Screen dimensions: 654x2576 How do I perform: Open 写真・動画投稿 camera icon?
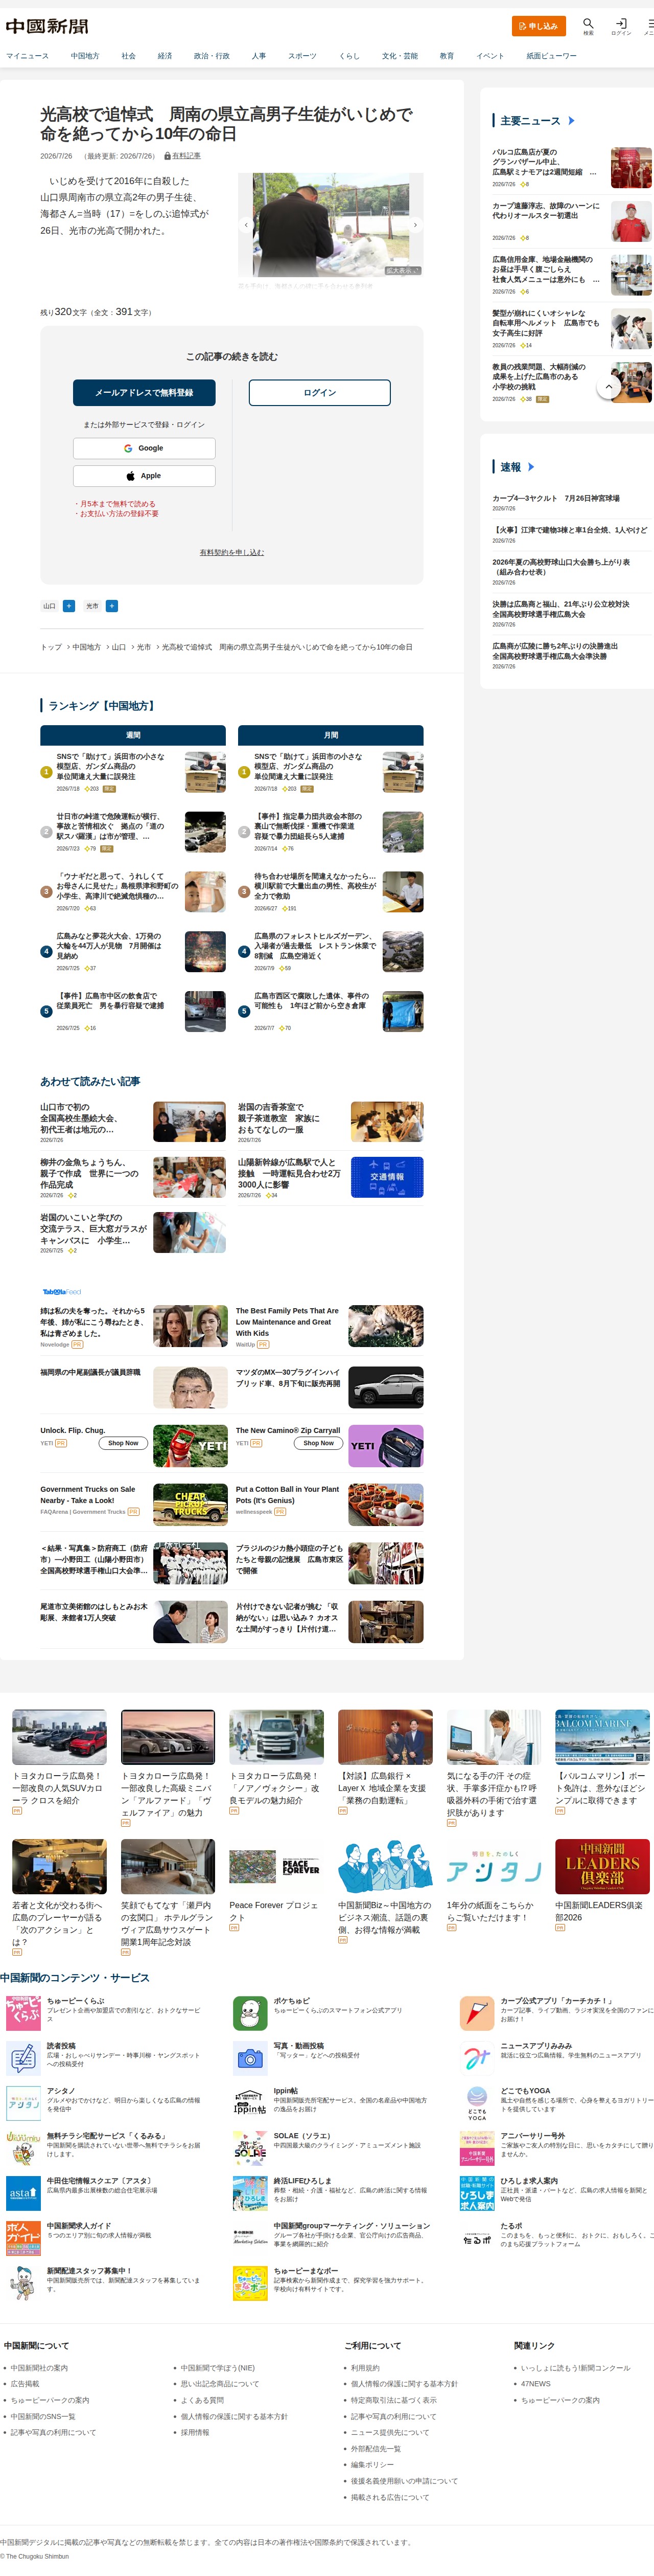click(251, 2058)
